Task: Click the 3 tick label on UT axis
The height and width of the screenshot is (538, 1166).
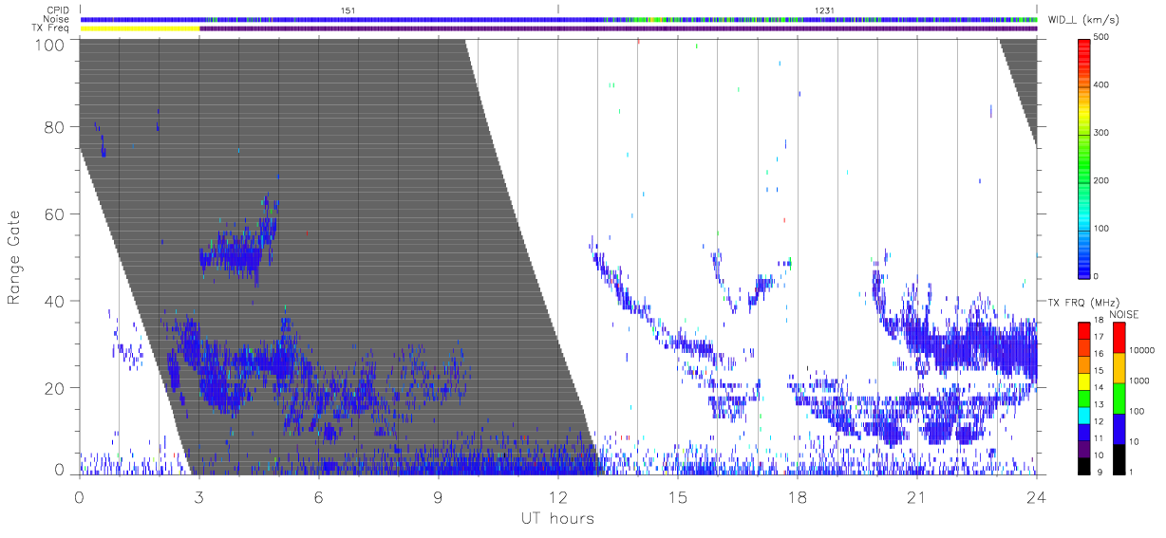Action: point(198,497)
